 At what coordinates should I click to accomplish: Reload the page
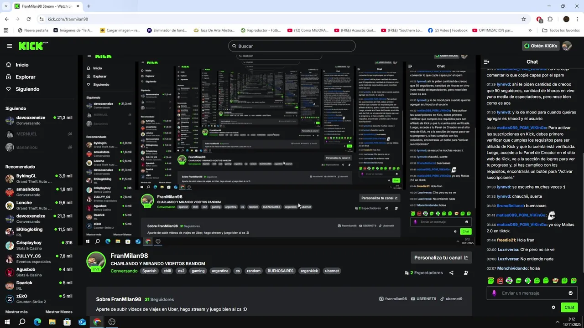(28, 19)
